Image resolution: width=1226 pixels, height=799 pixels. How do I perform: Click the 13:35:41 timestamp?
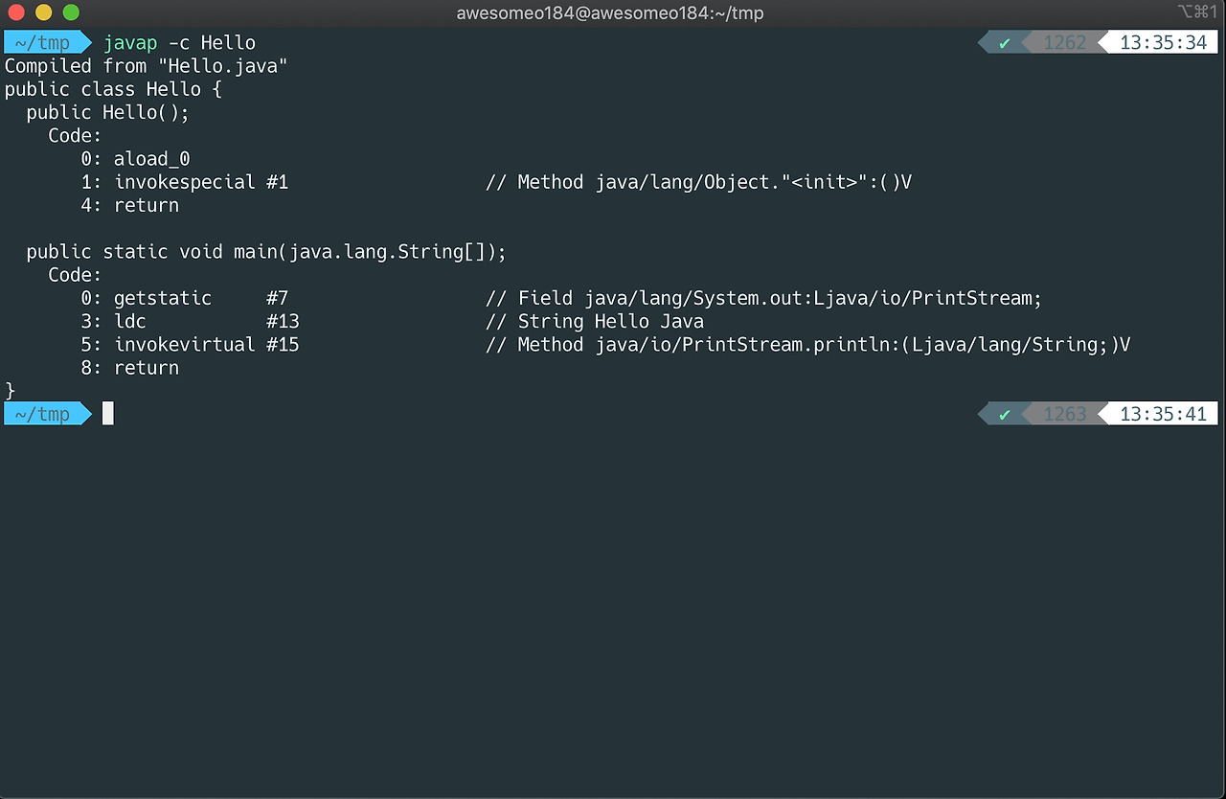pyautogui.click(x=1163, y=415)
